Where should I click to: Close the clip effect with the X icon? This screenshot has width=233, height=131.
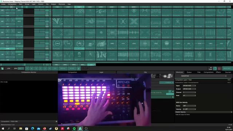173,91
